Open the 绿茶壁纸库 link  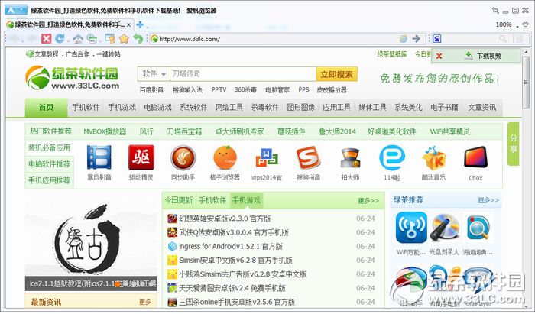[x=391, y=54]
